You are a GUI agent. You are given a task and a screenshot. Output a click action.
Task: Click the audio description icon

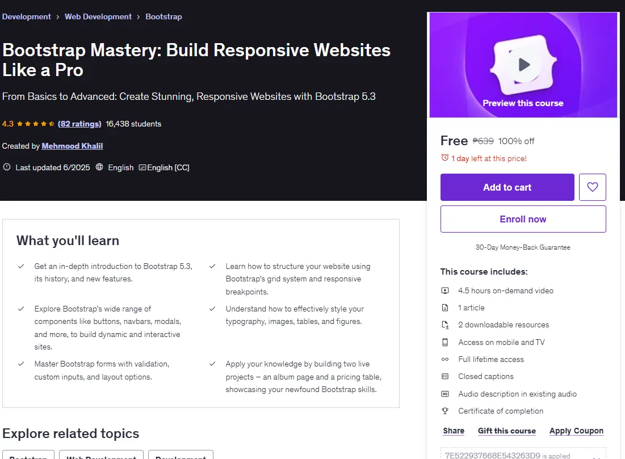445,394
